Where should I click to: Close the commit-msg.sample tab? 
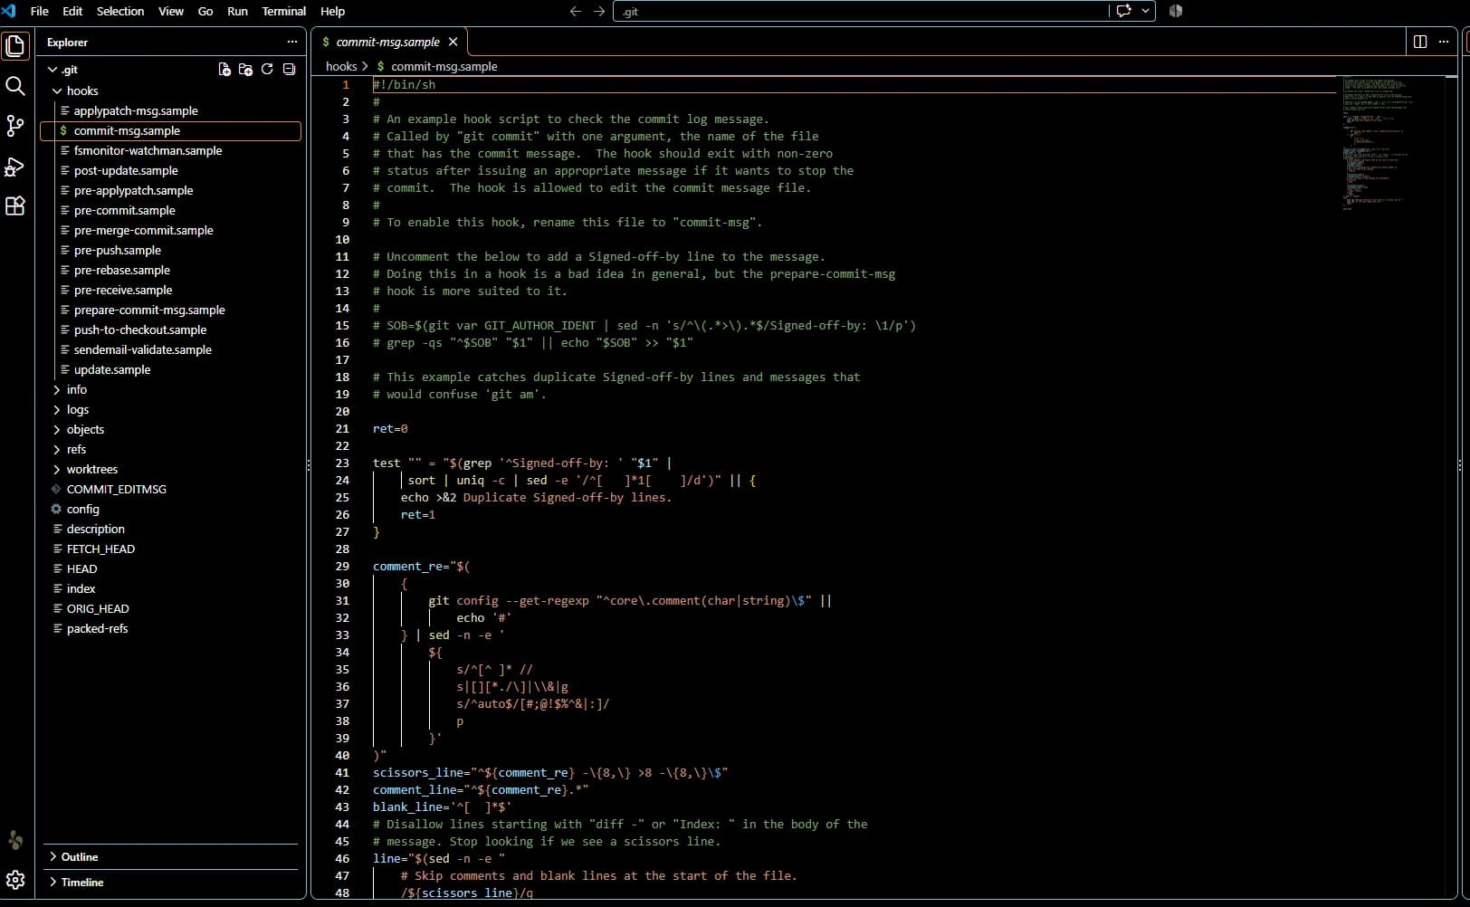[x=453, y=42]
